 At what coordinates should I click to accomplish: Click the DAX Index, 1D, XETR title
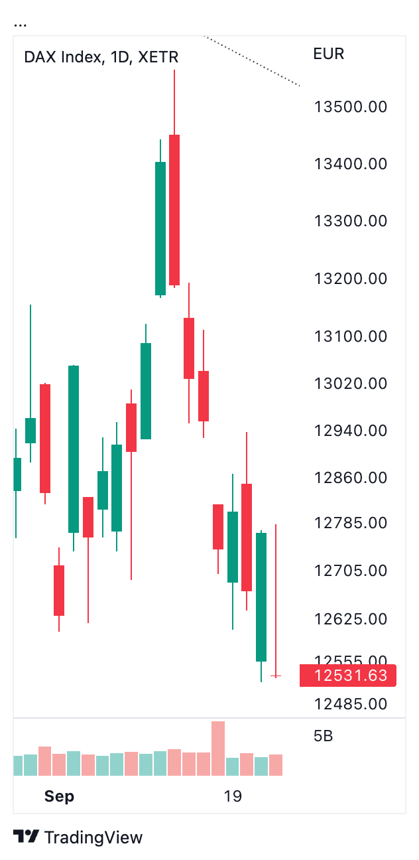(x=101, y=57)
